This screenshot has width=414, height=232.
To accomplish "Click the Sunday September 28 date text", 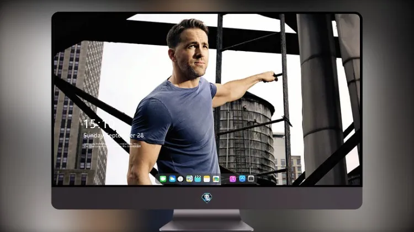I will coord(114,135).
